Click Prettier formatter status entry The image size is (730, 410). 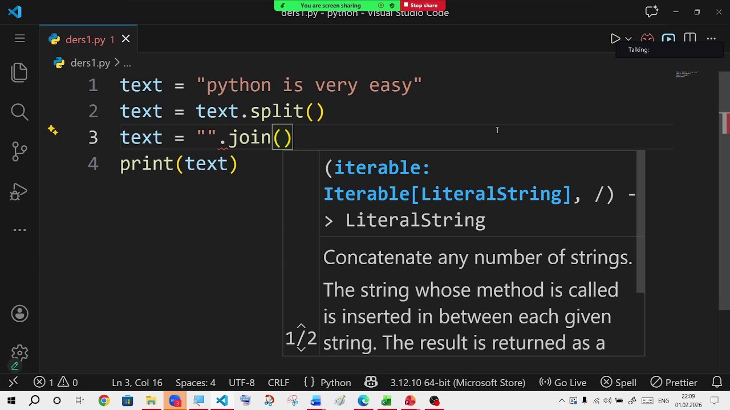click(674, 383)
